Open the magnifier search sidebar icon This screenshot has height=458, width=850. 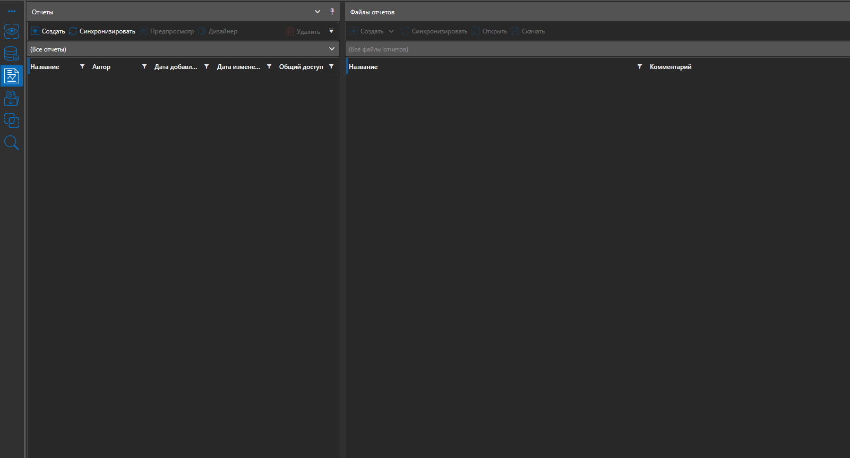12,143
